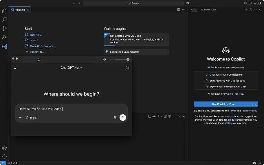Click Use Copilot for Free button
The height and width of the screenshot is (165, 264).
point(223,104)
